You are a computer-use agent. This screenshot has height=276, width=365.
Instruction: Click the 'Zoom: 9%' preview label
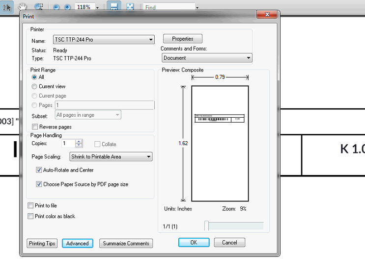click(234, 209)
